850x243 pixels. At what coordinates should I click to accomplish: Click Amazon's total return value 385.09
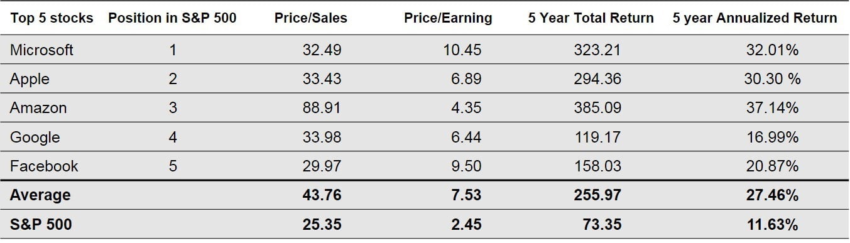(x=597, y=108)
